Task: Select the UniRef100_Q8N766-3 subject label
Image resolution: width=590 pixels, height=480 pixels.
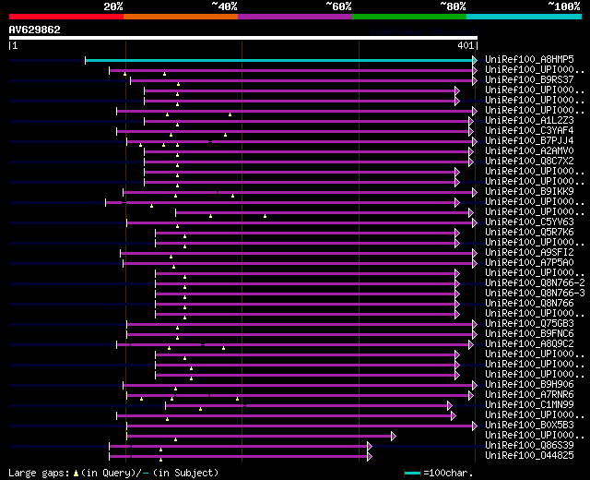Action: pyautogui.click(x=535, y=294)
